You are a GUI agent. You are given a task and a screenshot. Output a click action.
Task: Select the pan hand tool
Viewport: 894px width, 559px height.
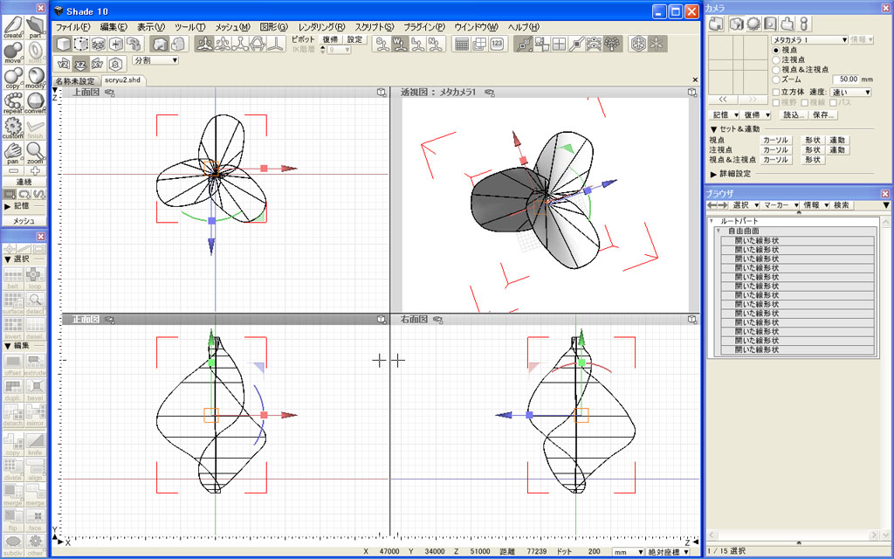point(13,153)
